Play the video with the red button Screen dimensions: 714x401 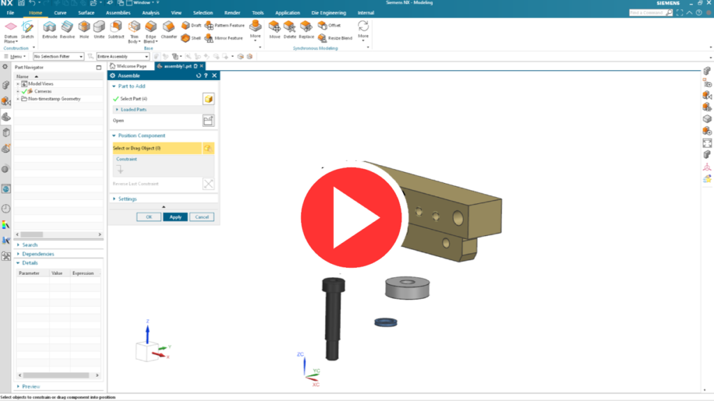(353, 218)
